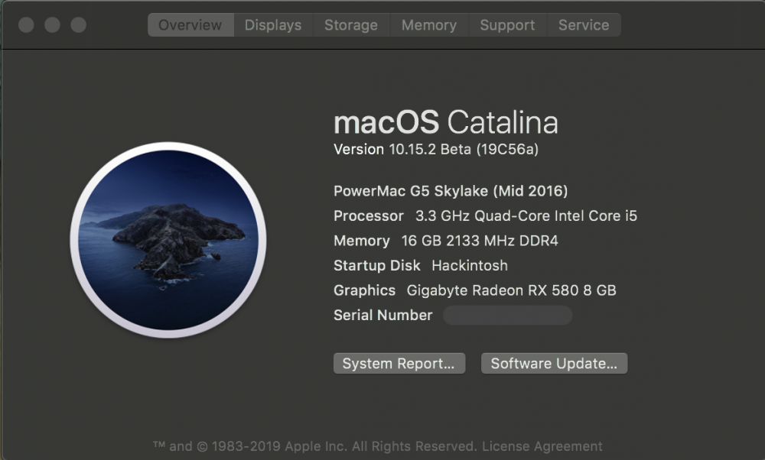Open the Service tab

tap(584, 25)
